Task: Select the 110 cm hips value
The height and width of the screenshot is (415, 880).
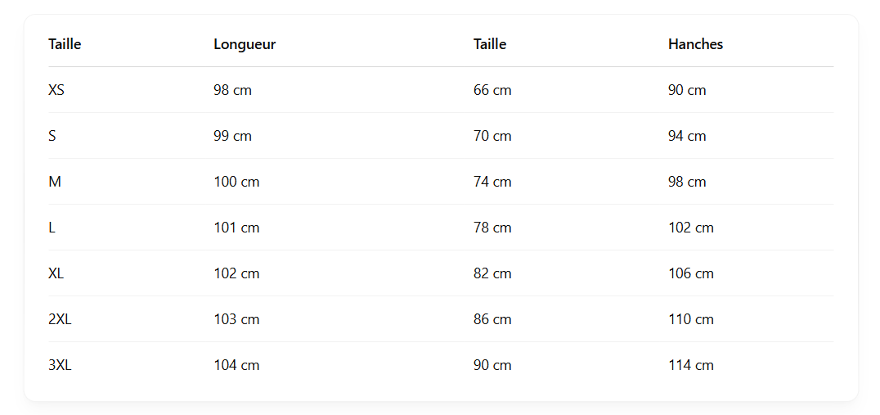Action: (x=690, y=319)
